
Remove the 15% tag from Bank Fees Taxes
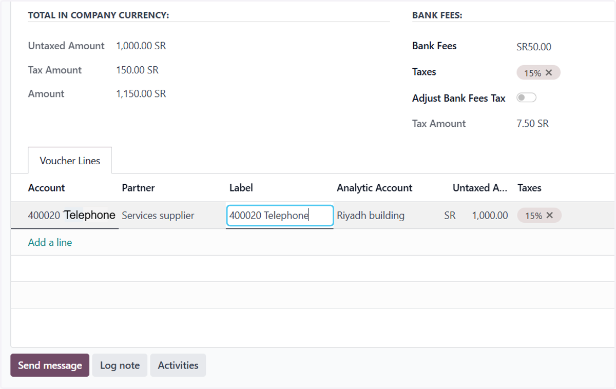pyautogui.click(x=549, y=73)
